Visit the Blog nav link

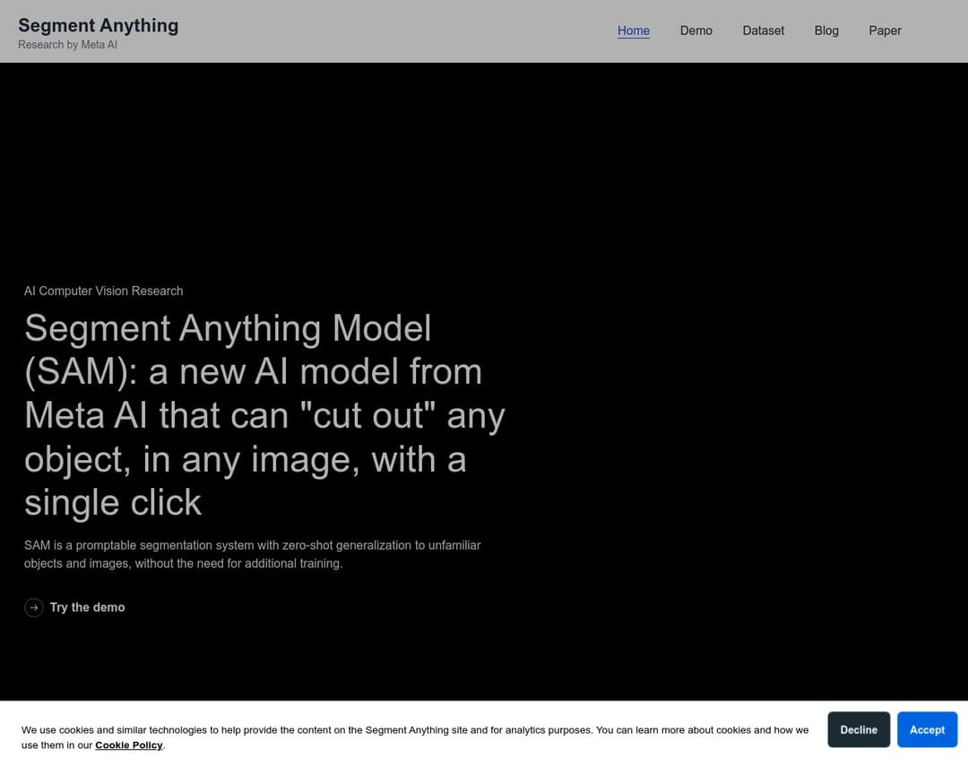826,30
